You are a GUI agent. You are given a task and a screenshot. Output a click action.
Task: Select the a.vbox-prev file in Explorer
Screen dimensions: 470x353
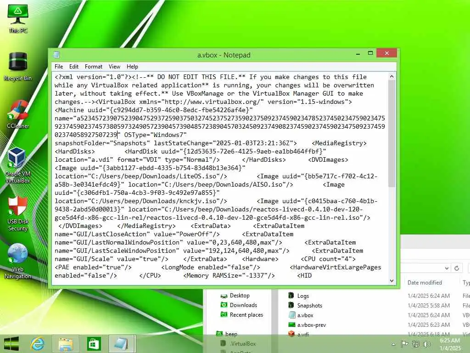(x=312, y=325)
